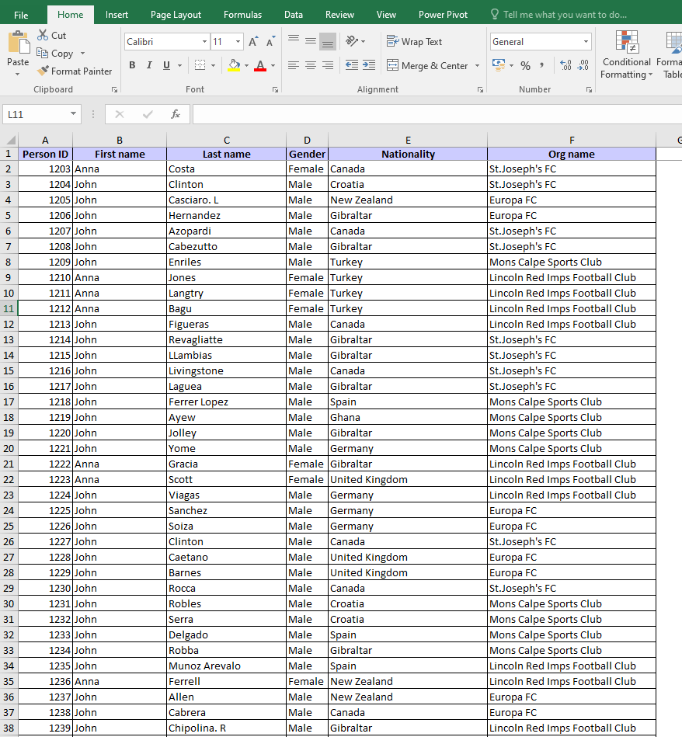Viewport: 682px width, 737px height.
Task: Open the font name Calibri dropdown
Action: (205, 42)
